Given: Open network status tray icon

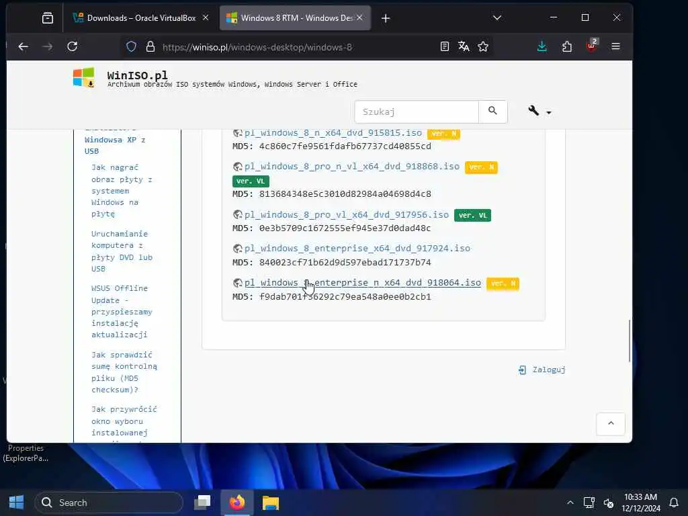Looking at the screenshot, I should point(589,503).
